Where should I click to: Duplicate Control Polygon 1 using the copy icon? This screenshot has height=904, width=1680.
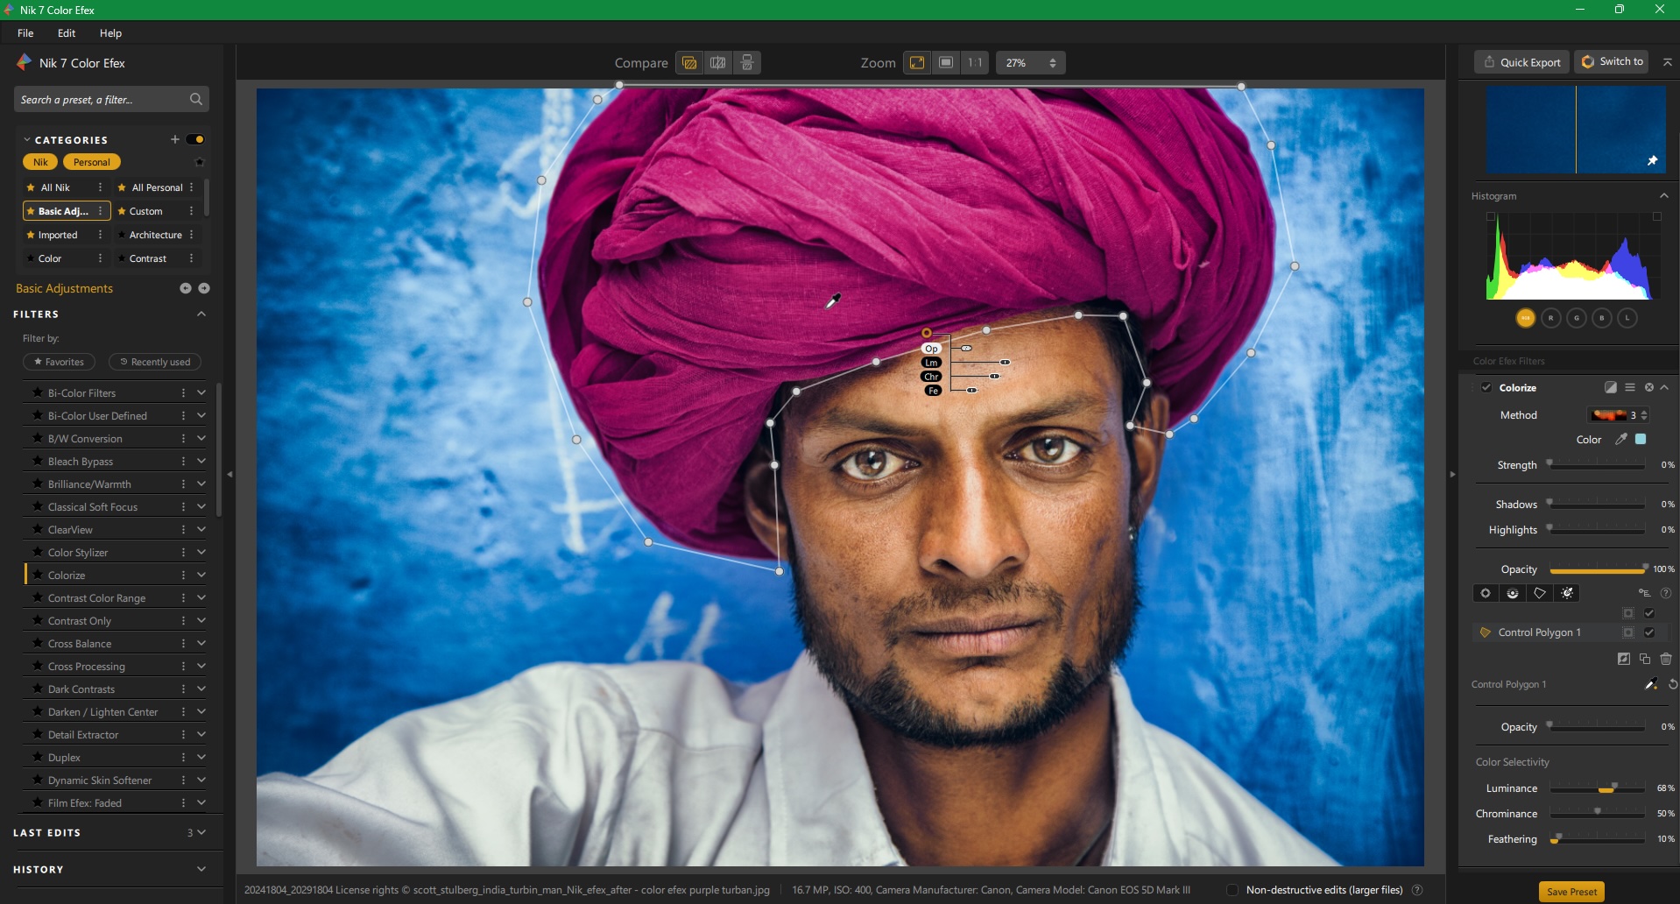click(x=1644, y=658)
